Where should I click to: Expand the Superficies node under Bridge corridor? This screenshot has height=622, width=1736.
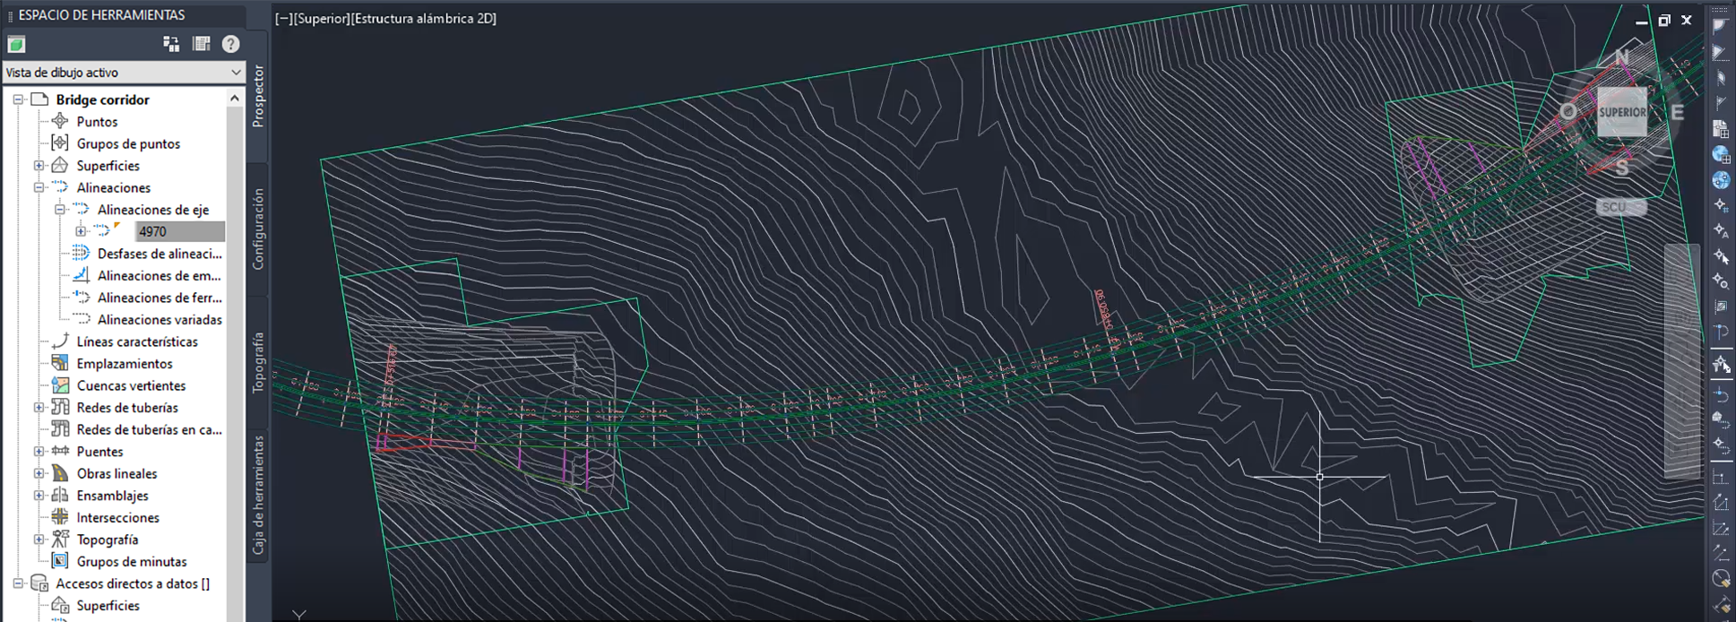pyautogui.click(x=39, y=166)
